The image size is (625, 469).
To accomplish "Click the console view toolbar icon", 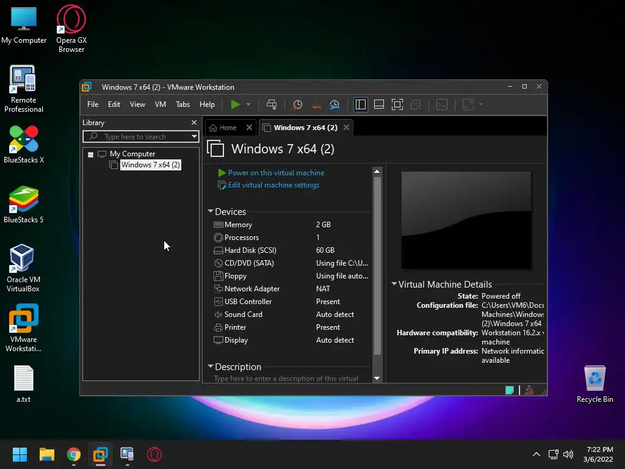I will point(442,104).
